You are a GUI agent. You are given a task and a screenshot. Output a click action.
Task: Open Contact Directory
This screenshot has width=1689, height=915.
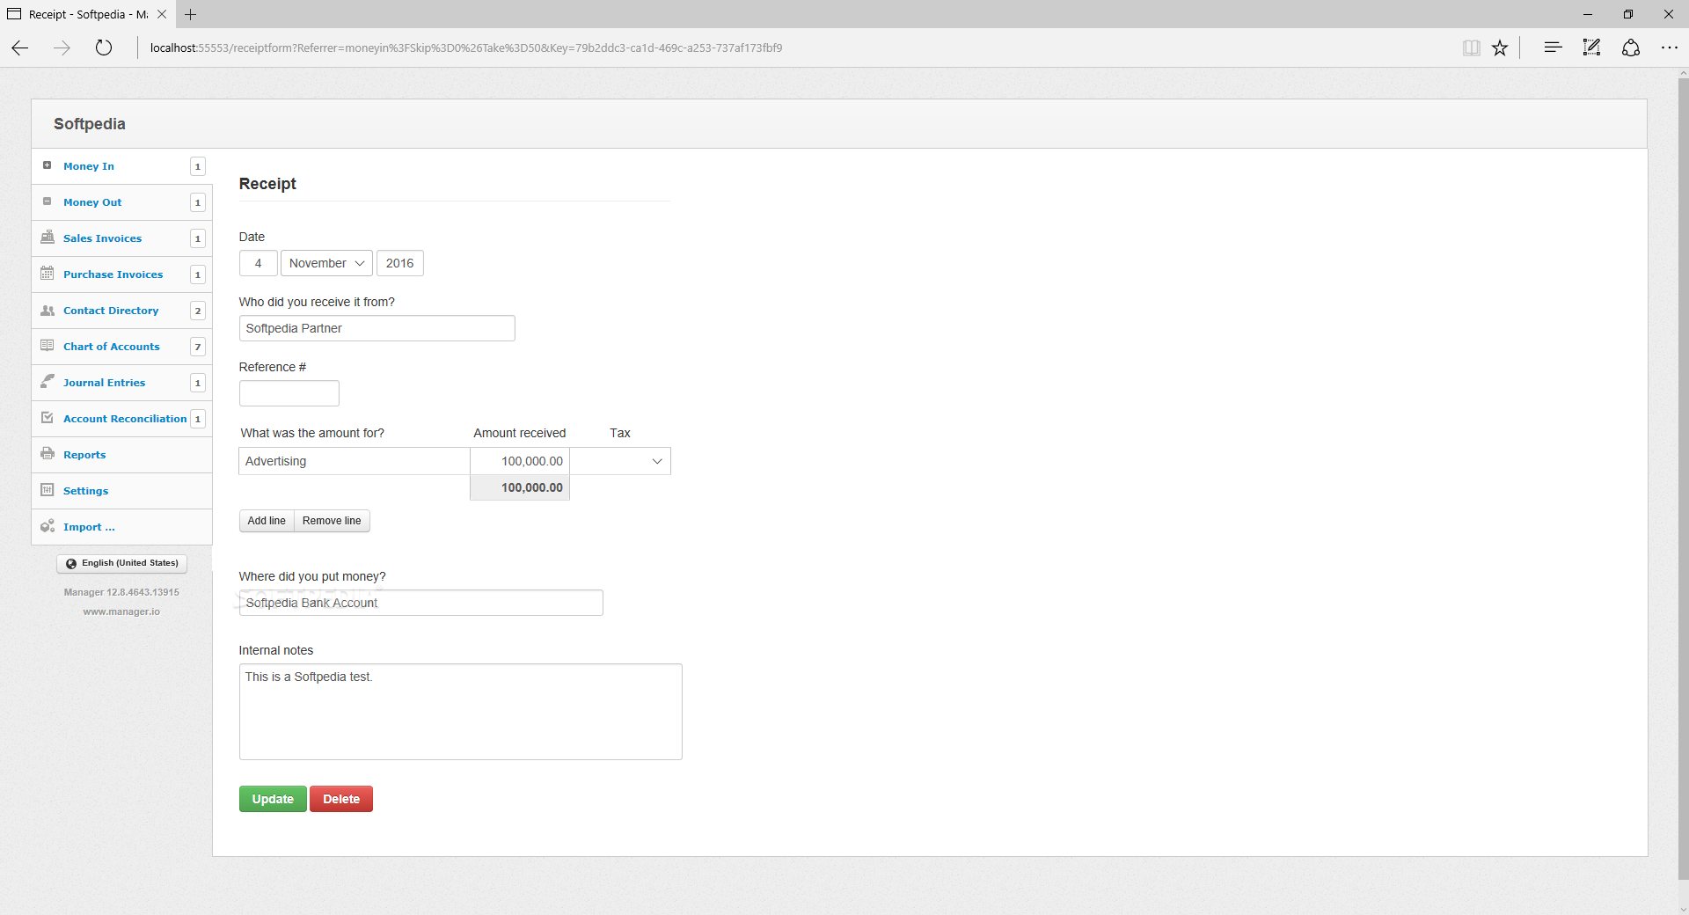click(111, 311)
